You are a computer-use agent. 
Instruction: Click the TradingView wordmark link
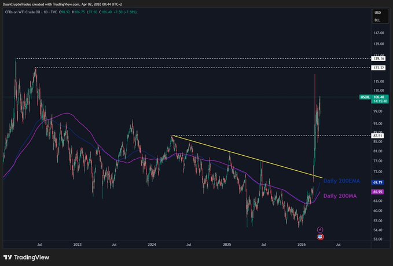(x=31, y=257)
